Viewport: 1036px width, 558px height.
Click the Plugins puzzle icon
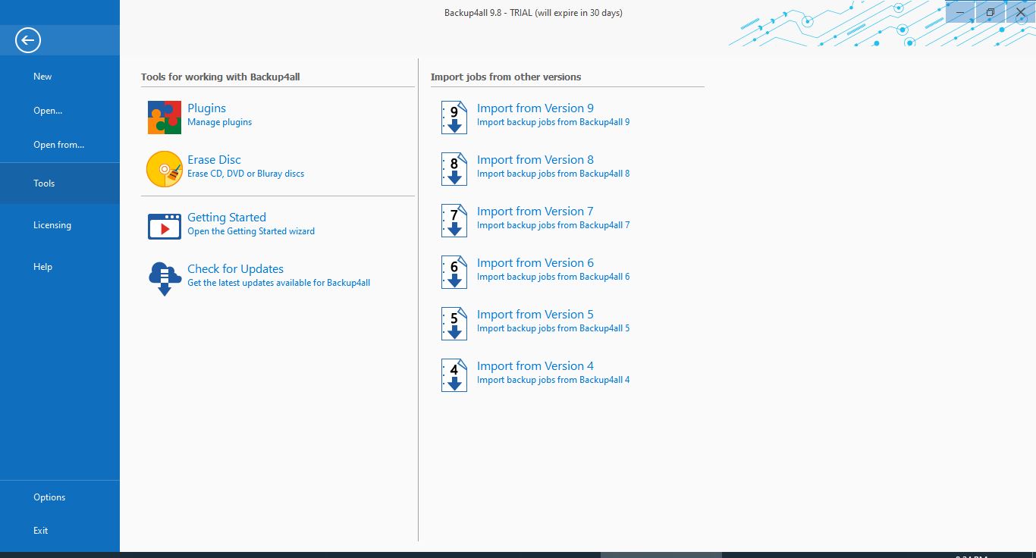tap(165, 118)
